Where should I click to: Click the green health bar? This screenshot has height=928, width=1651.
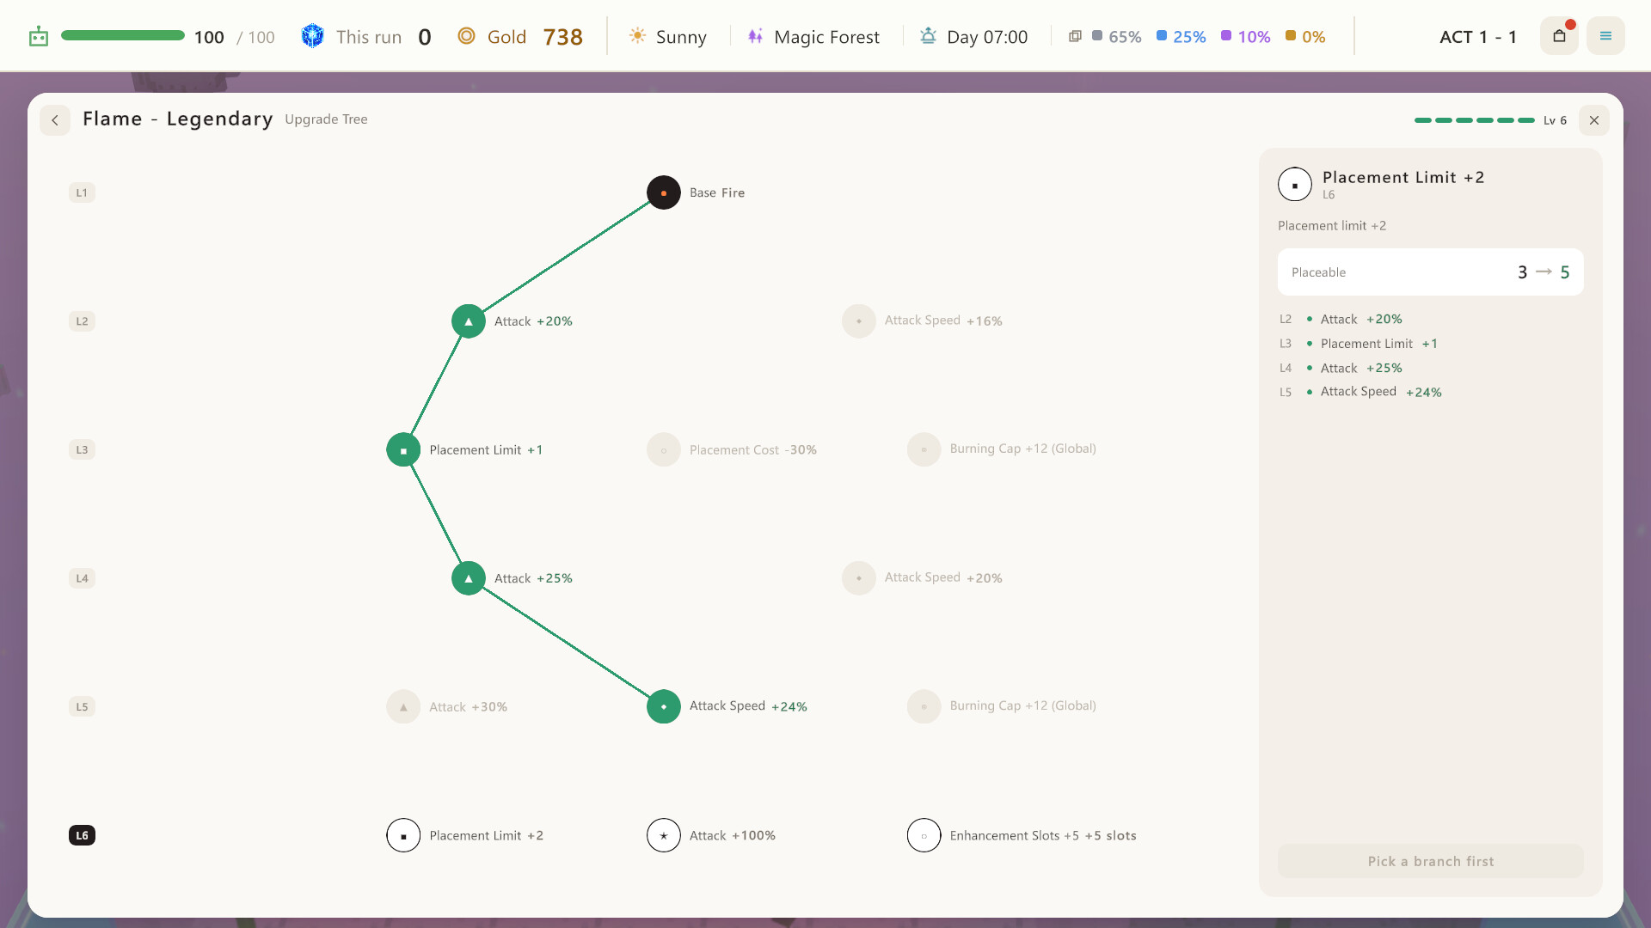coord(123,36)
